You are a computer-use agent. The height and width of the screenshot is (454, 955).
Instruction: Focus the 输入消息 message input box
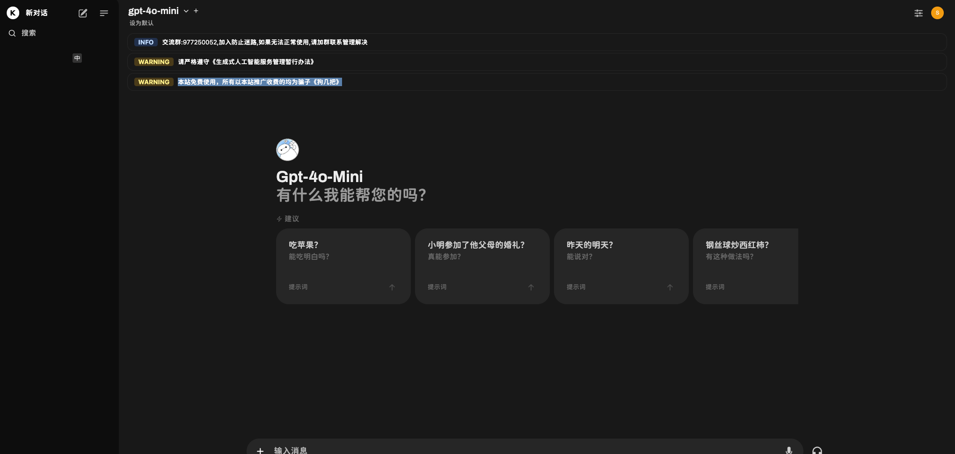pos(515,450)
